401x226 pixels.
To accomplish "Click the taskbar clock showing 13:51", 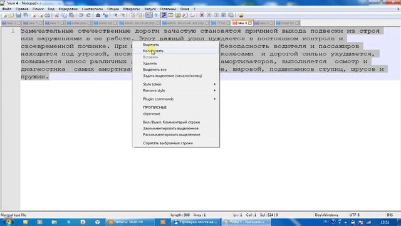I will click(x=385, y=222).
